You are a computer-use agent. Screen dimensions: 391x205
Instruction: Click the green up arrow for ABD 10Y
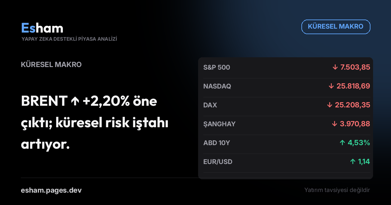coord(342,143)
